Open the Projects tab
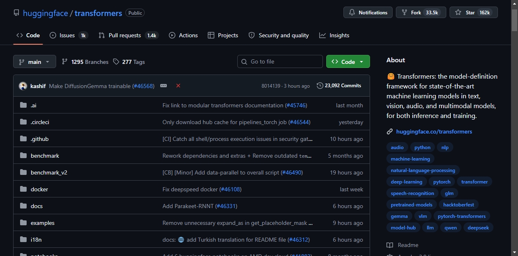Screen dimensions: 518x256 pyautogui.click(x=223, y=35)
